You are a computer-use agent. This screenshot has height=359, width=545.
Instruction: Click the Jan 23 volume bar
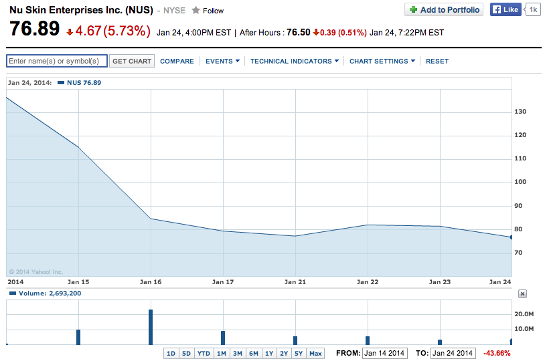pyautogui.click(x=440, y=342)
